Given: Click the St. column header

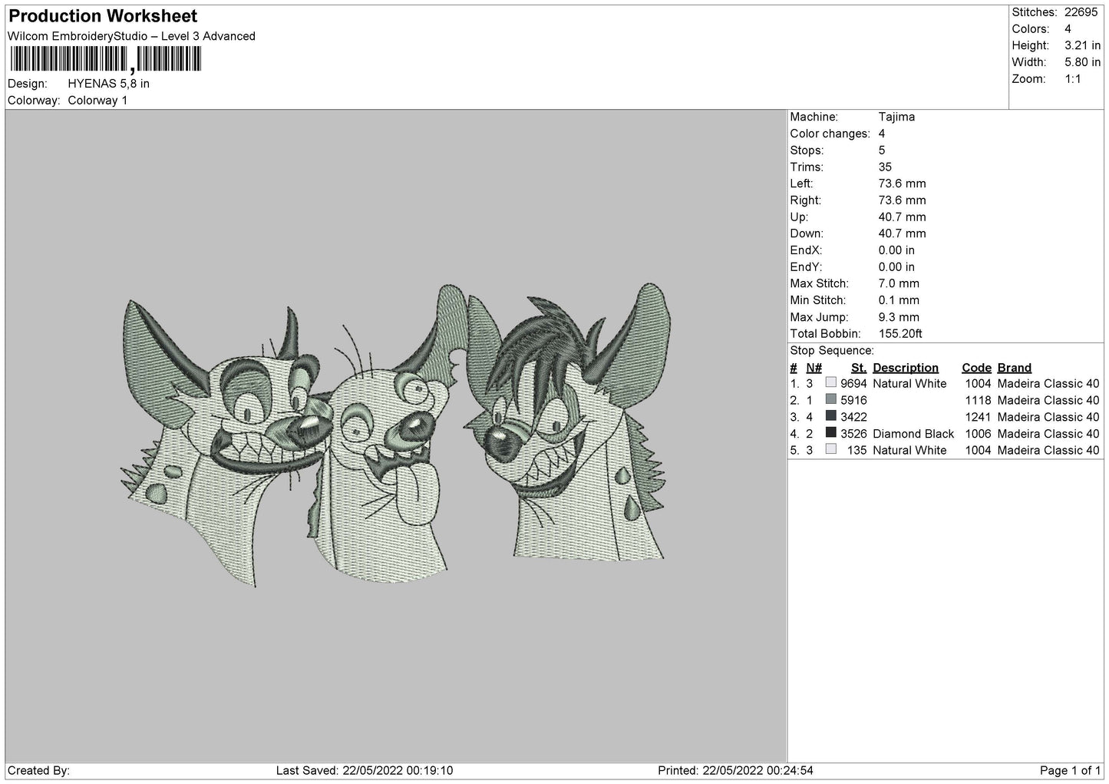Looking at the screenshot, I should coord(858,368).
